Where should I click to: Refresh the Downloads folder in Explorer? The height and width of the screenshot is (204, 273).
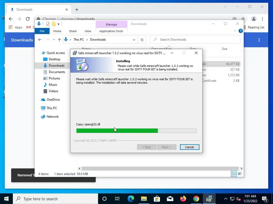142,40
